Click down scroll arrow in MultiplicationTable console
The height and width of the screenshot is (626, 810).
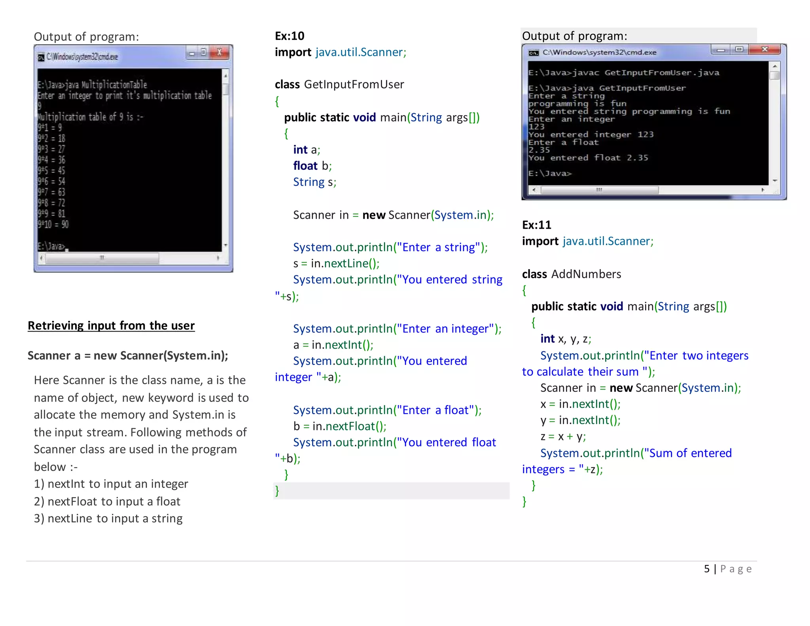pos(225,245)
